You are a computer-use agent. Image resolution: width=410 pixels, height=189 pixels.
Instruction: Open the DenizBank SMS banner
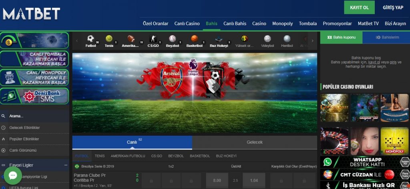(x=34, y=96)
